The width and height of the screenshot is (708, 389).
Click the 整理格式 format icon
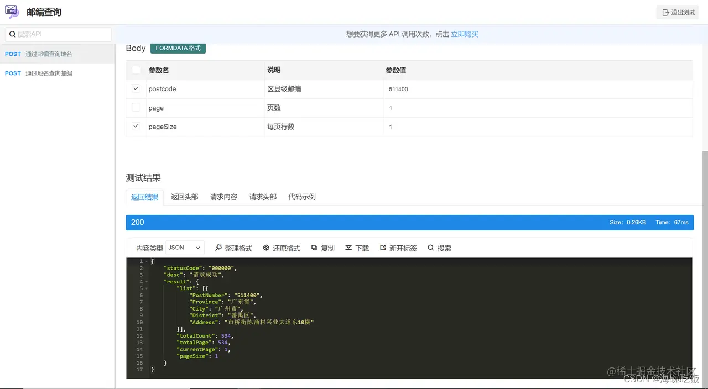[x=218, y=248]
